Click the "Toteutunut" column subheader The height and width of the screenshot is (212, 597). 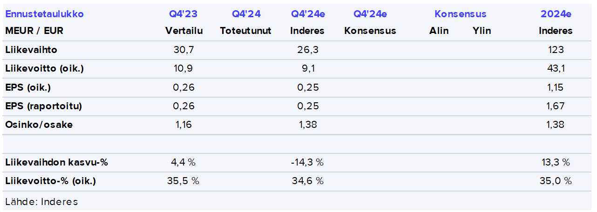pos(245,31)
